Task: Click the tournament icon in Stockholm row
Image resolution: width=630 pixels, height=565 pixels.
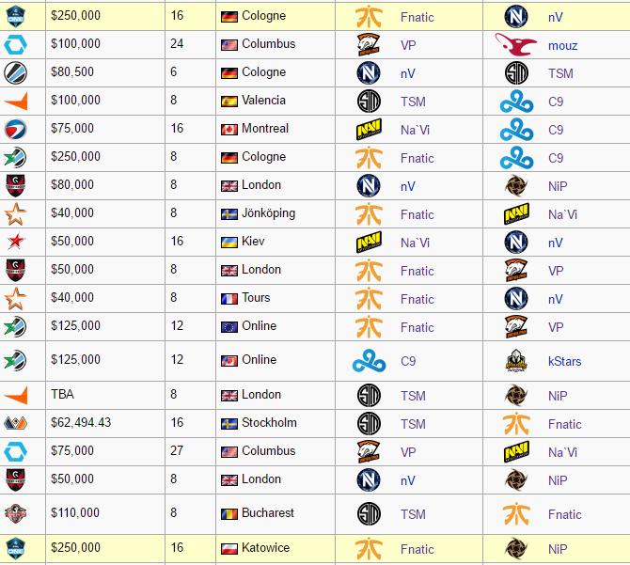Action: point(15,423)
